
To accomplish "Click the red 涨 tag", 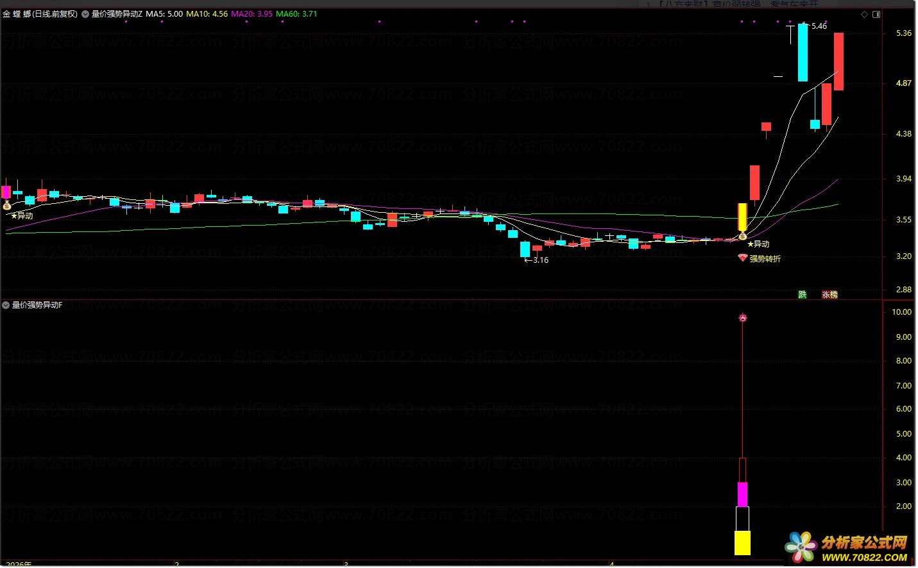I will coord(826,295).
